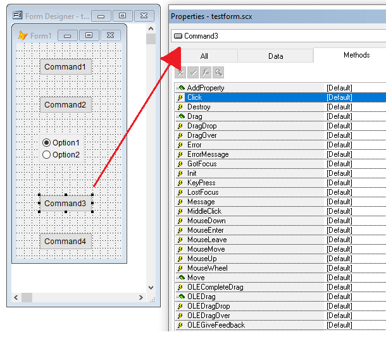
Task: Click the fox icon on Form1 title bar
Action: pos(23,35)
